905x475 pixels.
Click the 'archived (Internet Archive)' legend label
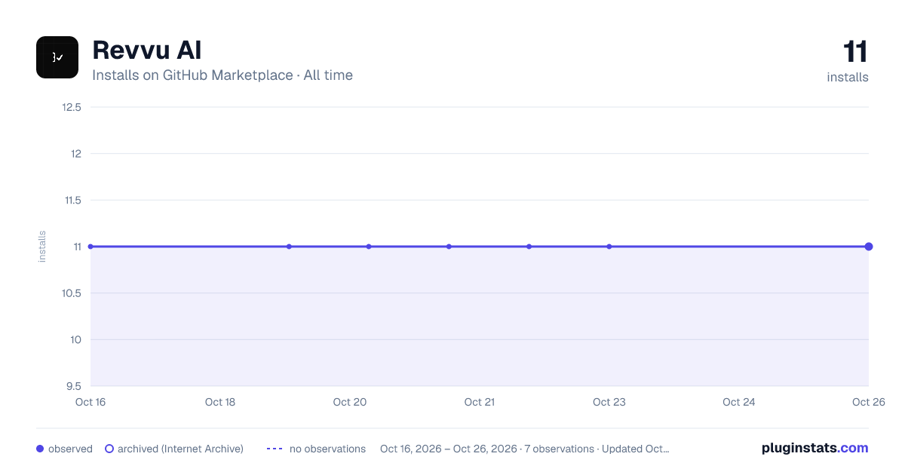tap(180, 449)
